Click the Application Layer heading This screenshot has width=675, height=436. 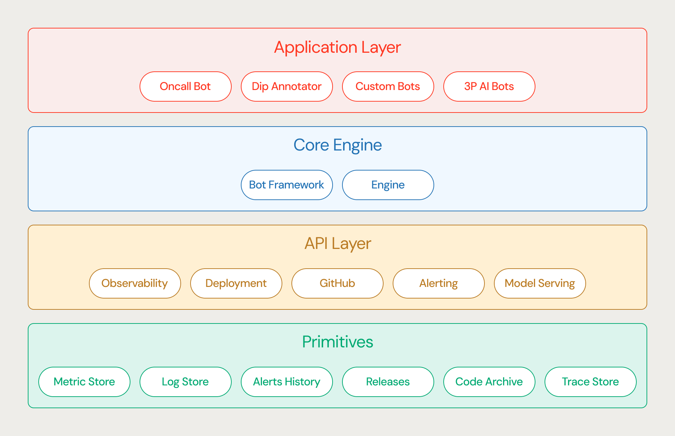point(337,47)
